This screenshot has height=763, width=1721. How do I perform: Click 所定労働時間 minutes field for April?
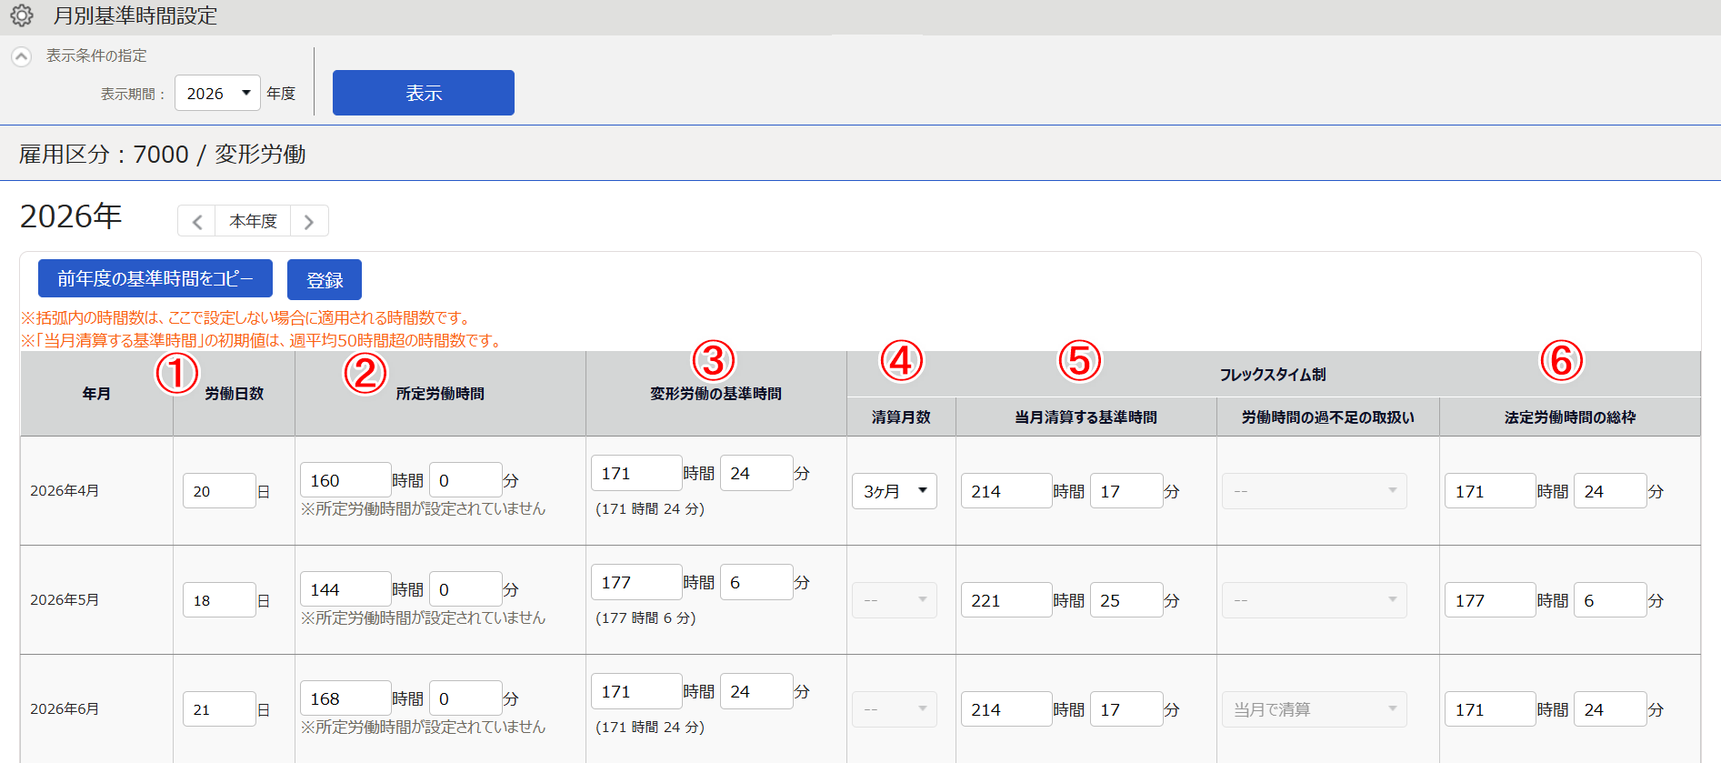[x=465, y=480]
